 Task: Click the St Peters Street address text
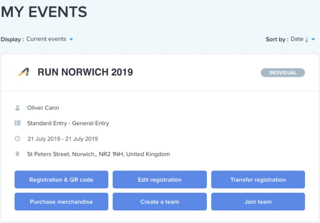pos(98,154)
